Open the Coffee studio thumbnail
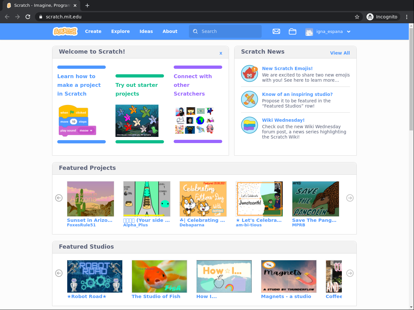This screenshot has height=310, width=414. point(334,276)
